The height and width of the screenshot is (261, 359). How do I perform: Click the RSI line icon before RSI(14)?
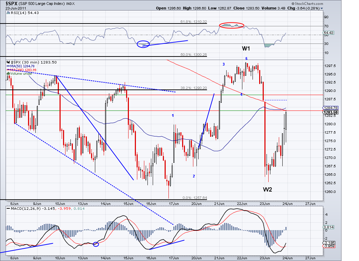[x=8, y=13]
